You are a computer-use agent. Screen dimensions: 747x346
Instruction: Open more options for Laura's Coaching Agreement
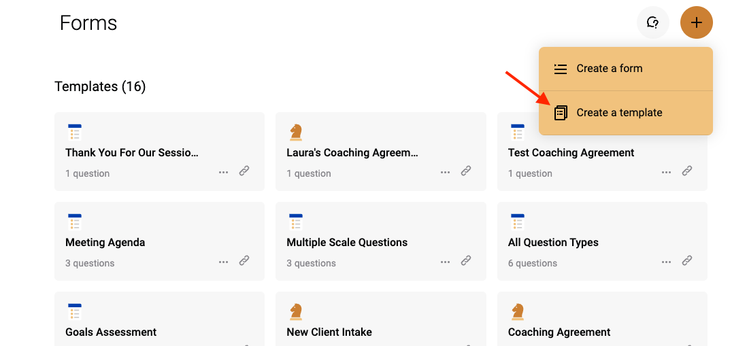(445, 172)
